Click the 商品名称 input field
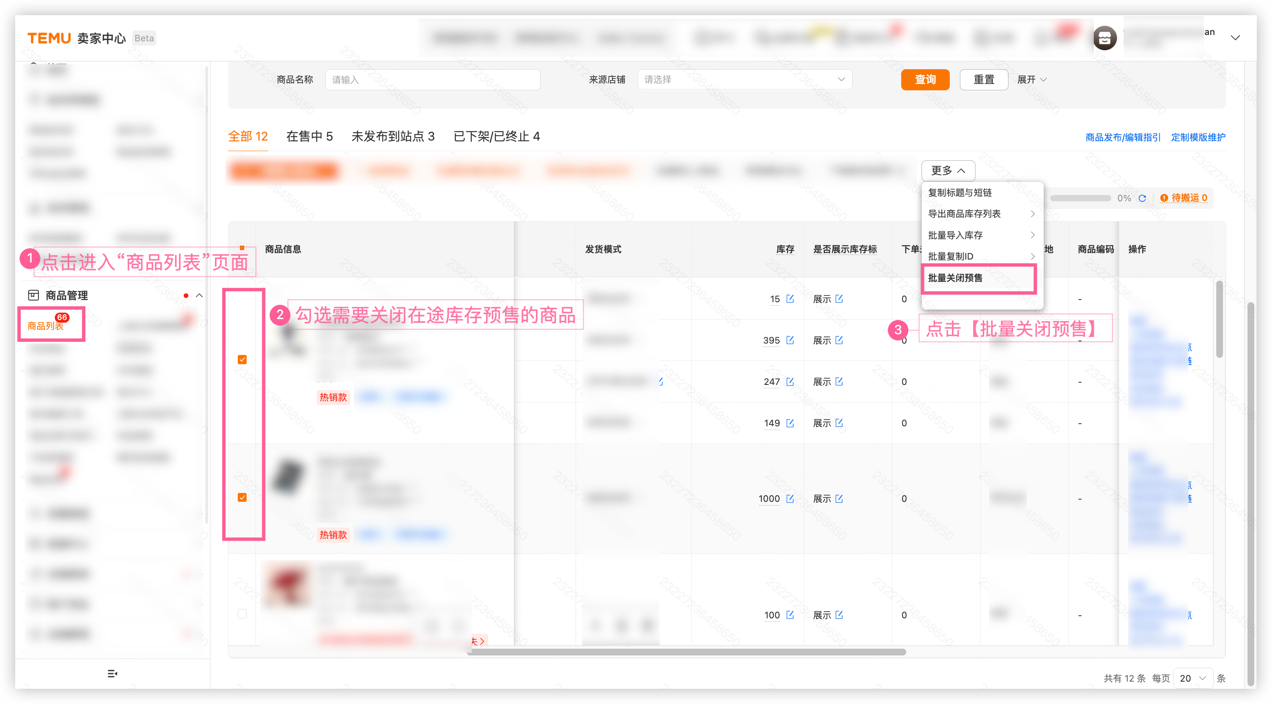The image size is (1272, 704). (432, 79)
